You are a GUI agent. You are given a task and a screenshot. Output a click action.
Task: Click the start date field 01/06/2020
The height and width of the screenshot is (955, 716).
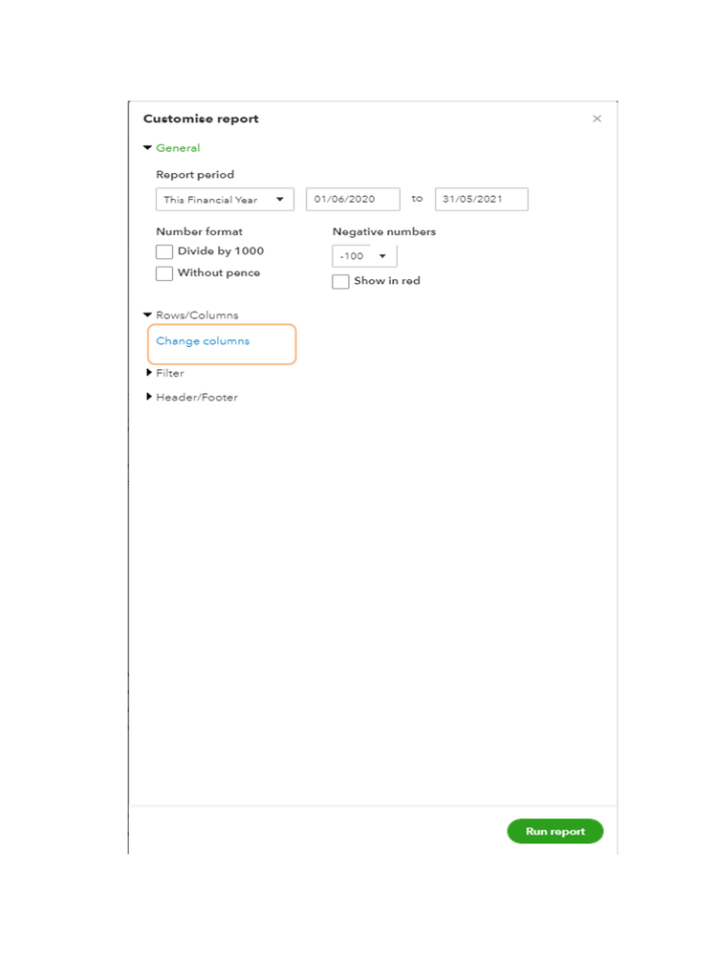pos(353,200)
